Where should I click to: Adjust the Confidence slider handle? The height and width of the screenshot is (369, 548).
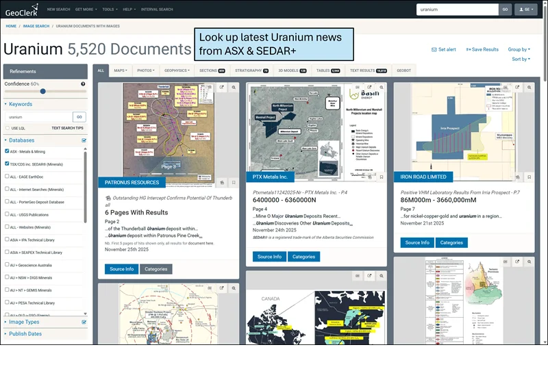pos(43,91)
